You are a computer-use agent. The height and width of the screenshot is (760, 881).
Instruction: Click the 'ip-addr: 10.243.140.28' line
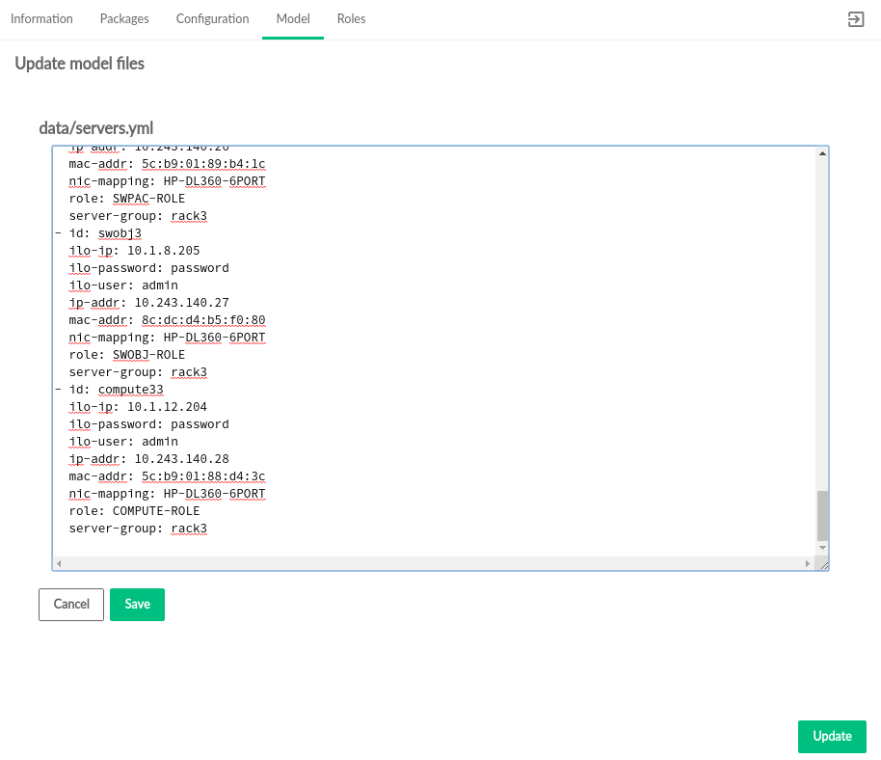pyautogui.click(x=148, y=459)
